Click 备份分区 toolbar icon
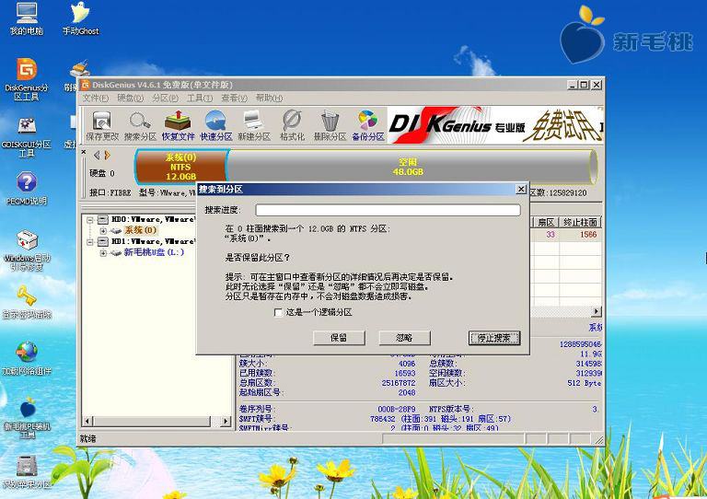This screenshot has height=499, width=707. point(368,125)
